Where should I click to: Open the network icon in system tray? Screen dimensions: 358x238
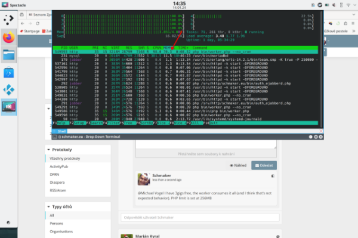pos(348,5)
